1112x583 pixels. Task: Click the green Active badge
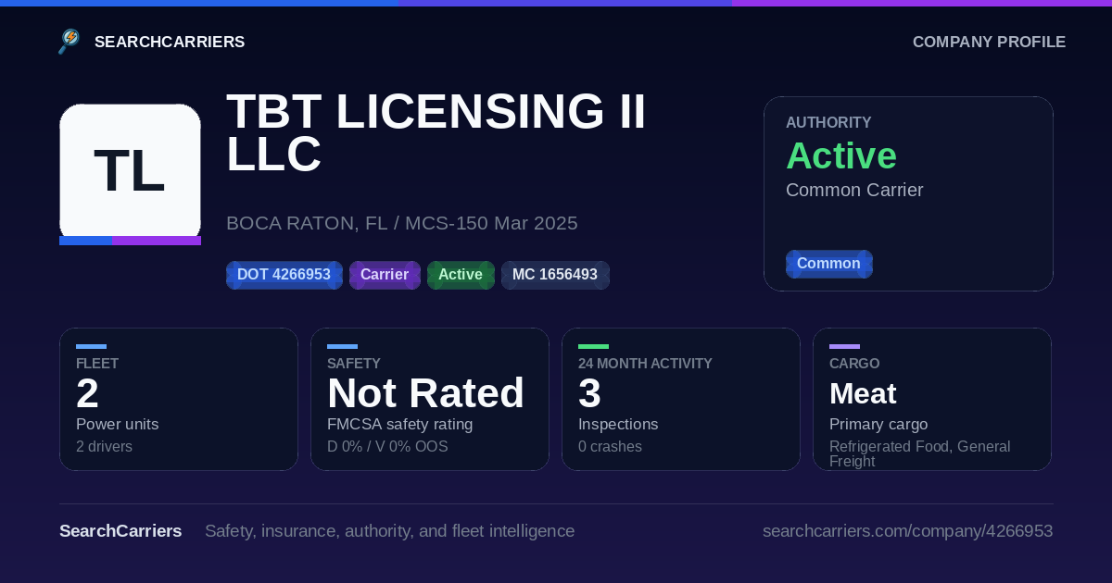click(461, 275)
